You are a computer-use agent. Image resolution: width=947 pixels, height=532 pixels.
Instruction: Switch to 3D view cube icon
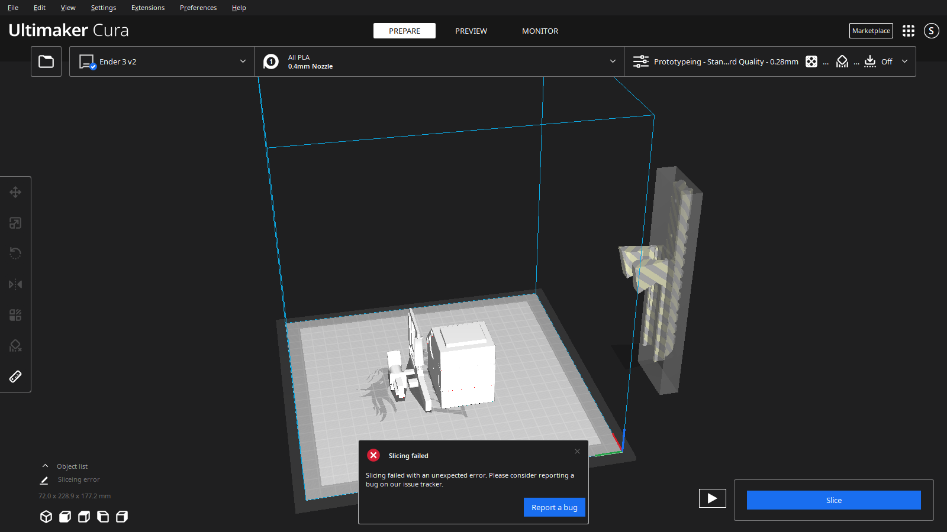pos(46,517)
